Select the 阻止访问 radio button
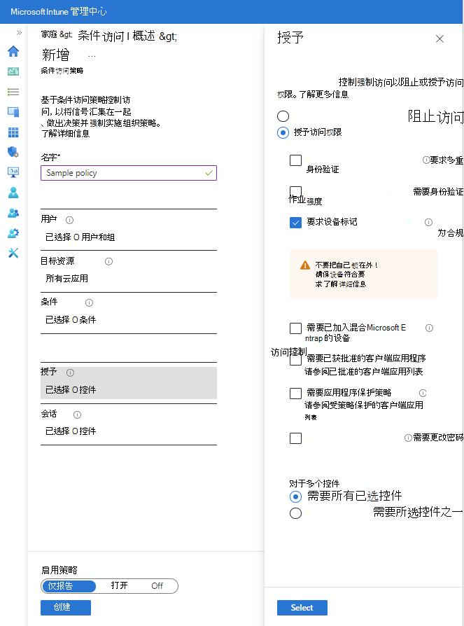Image resolution: width=464 pixels, height=626 pixels. click(283, 116)
